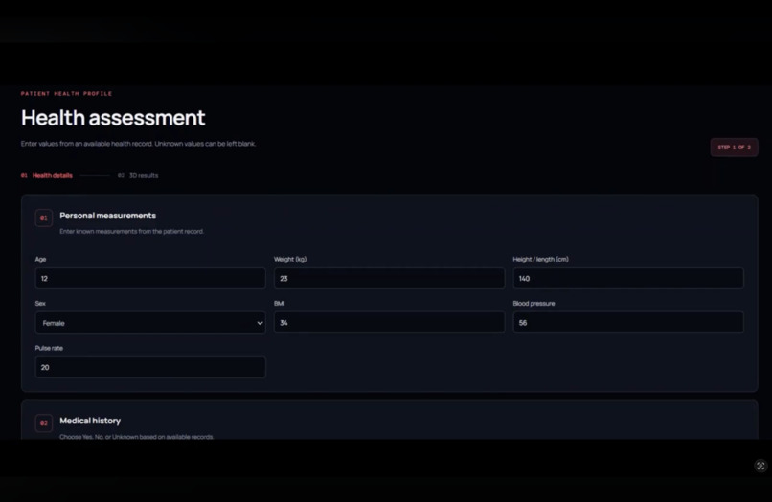Viewport: 772px width, 502px height.
Task: Open the Sex dropdown showing Female
Action: [150, 323]
